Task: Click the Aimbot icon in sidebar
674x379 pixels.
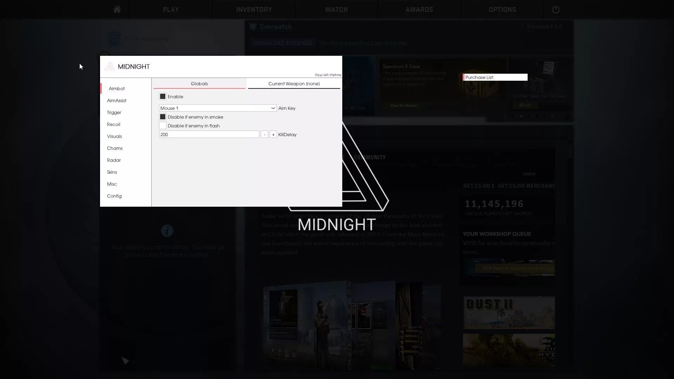Action: point(117,88)
